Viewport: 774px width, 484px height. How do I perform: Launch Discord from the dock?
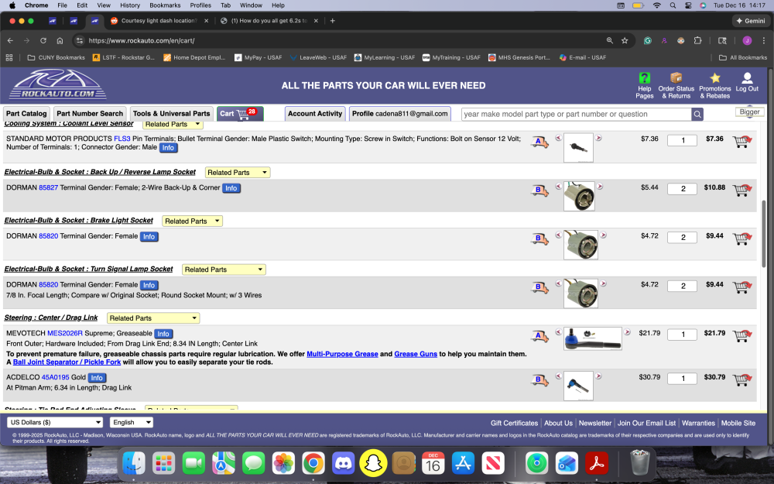tap(344, 462)
